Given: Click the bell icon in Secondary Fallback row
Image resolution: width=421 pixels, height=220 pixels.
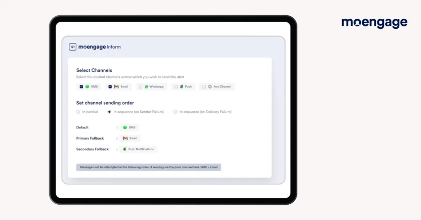Looking at the screenshot, I should click(124, 149).
